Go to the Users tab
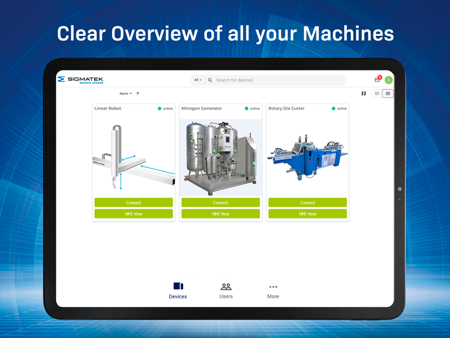Image resolution: width=450 pixels, height=338 pixels. (226, 291)
